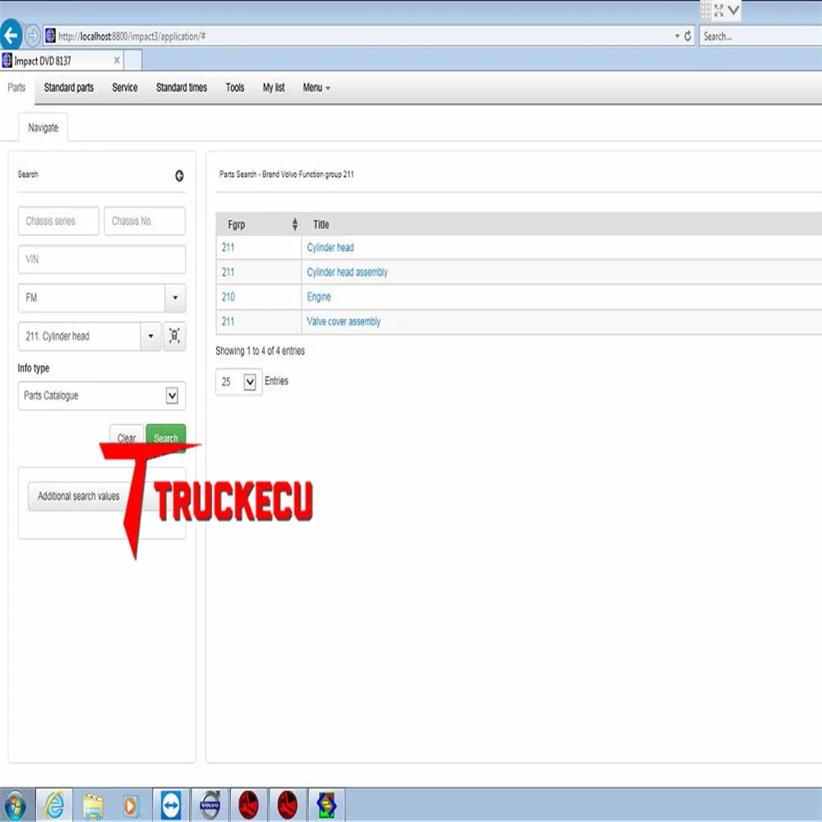Click the 210 function group link
Image resolution: width=822 pixels, height=822 pixels.
click(228, 297)
